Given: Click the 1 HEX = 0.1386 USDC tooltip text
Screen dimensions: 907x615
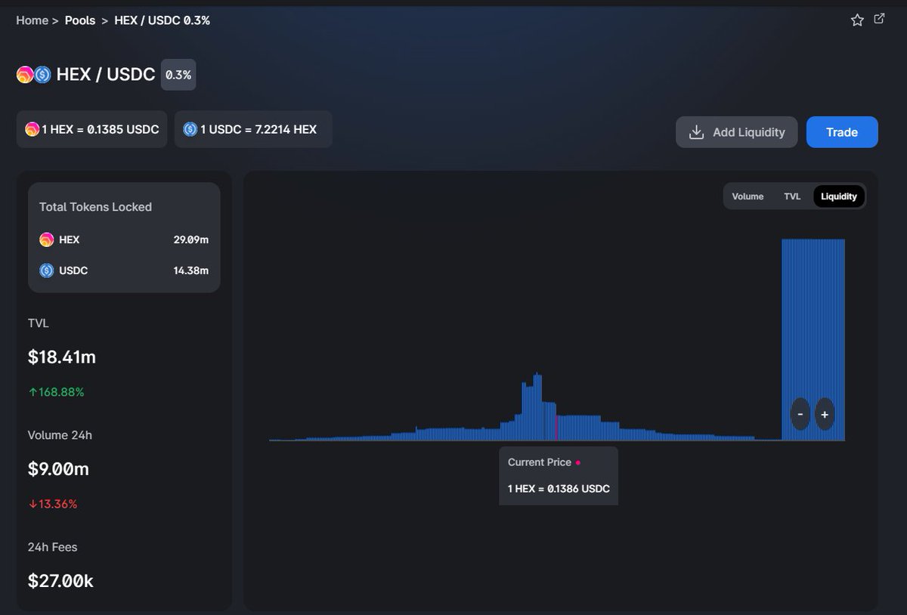Looking at the screenshot, I should pyautogui.click(x=559, y=489).
